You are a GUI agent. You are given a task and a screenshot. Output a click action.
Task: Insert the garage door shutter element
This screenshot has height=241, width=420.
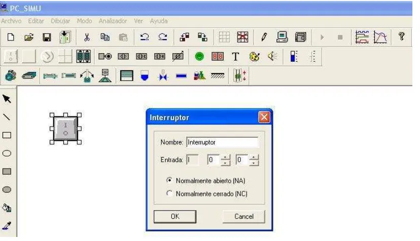click(x=126, y=76)
